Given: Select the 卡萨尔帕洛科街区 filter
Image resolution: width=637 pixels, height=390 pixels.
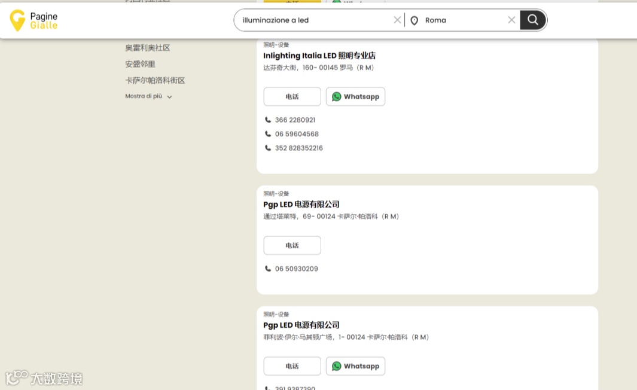Looking at the screenshot, I should 155,80.
